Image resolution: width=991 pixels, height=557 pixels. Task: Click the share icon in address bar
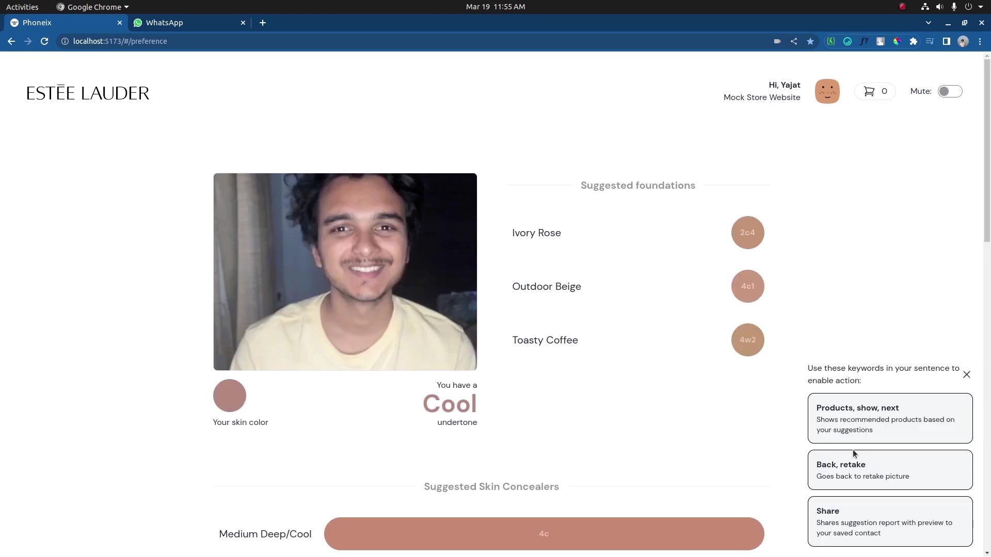[x=794, y=41]
